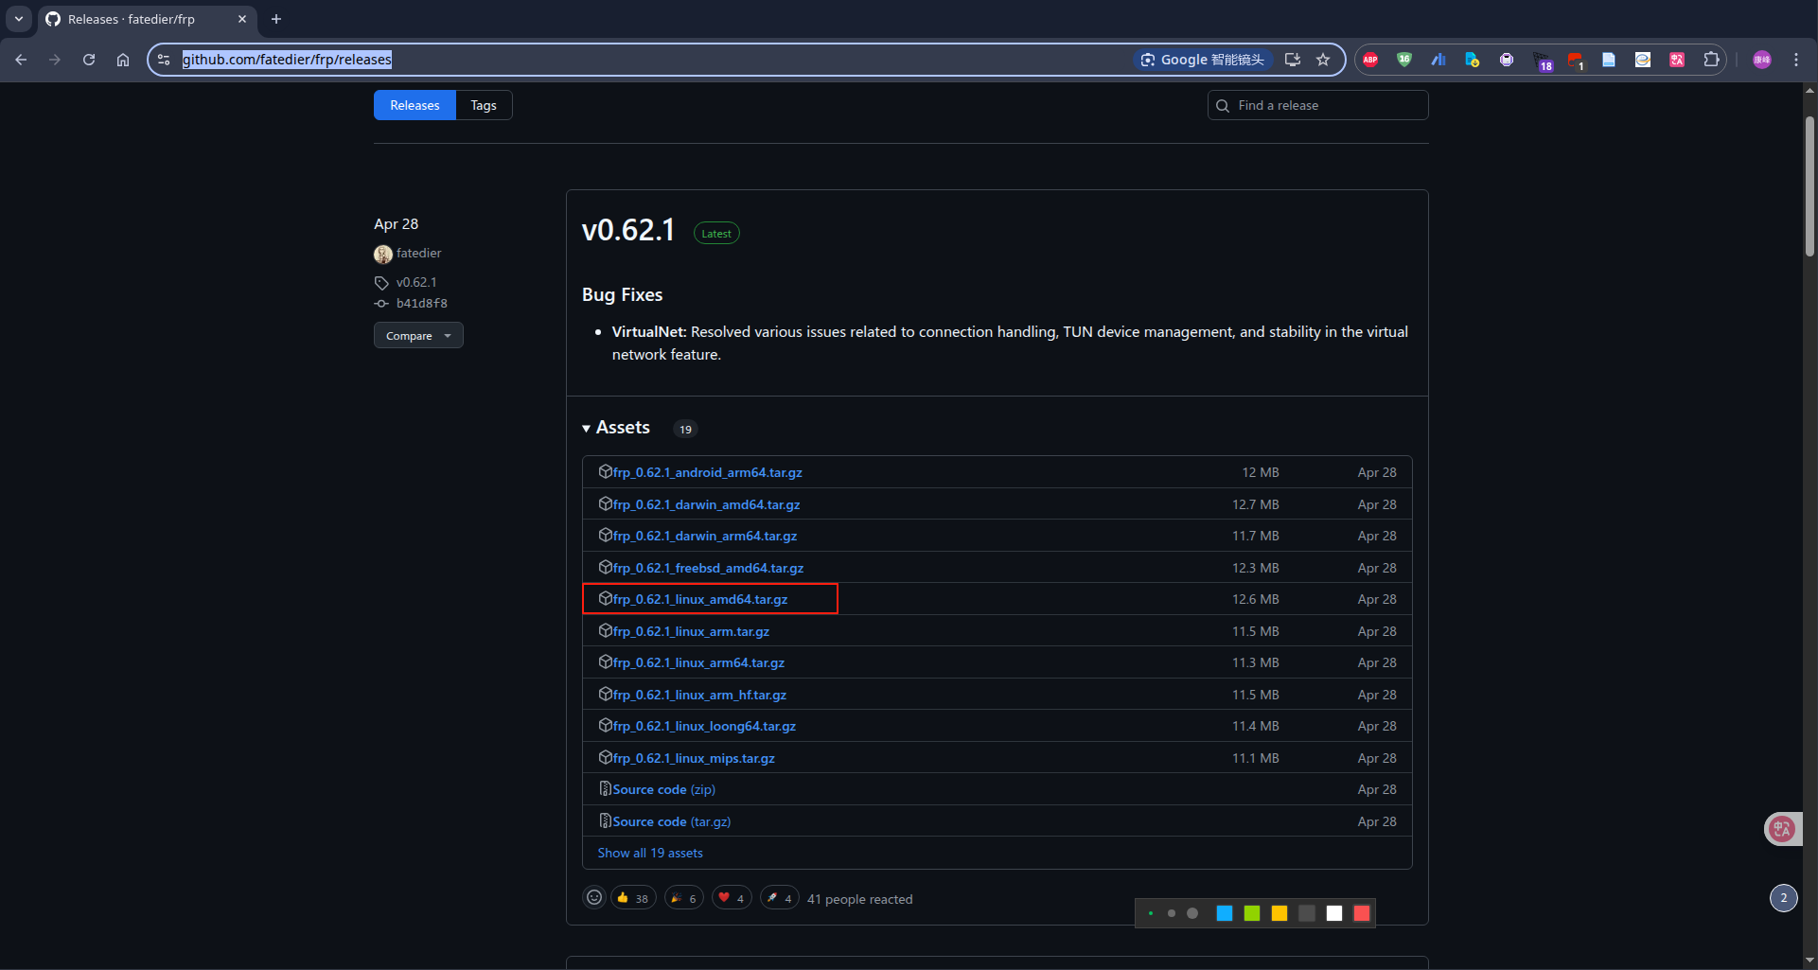Go to the browser home page
Image resolution: width=1818 pixels, height=970 pixels.
[x=123, y=60]
